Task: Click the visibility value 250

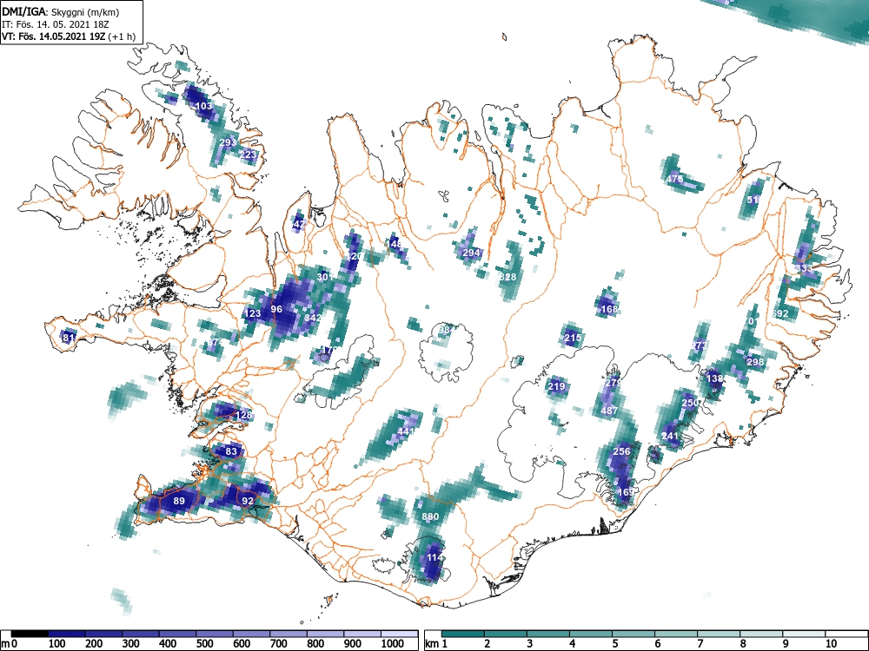Action: (x=690, y=403)
